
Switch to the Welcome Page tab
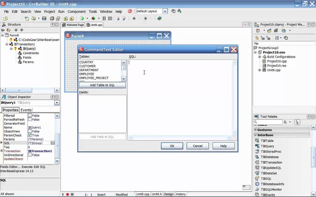[73, 25]
